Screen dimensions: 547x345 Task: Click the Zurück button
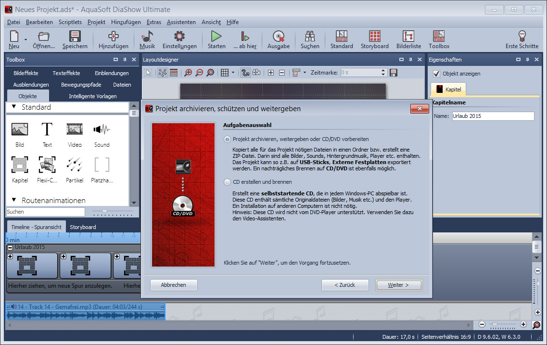344,285
